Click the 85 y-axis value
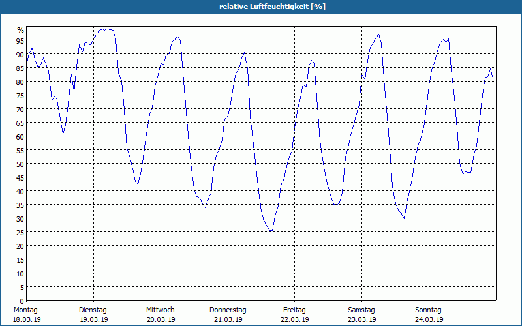 tap(20, 68)
